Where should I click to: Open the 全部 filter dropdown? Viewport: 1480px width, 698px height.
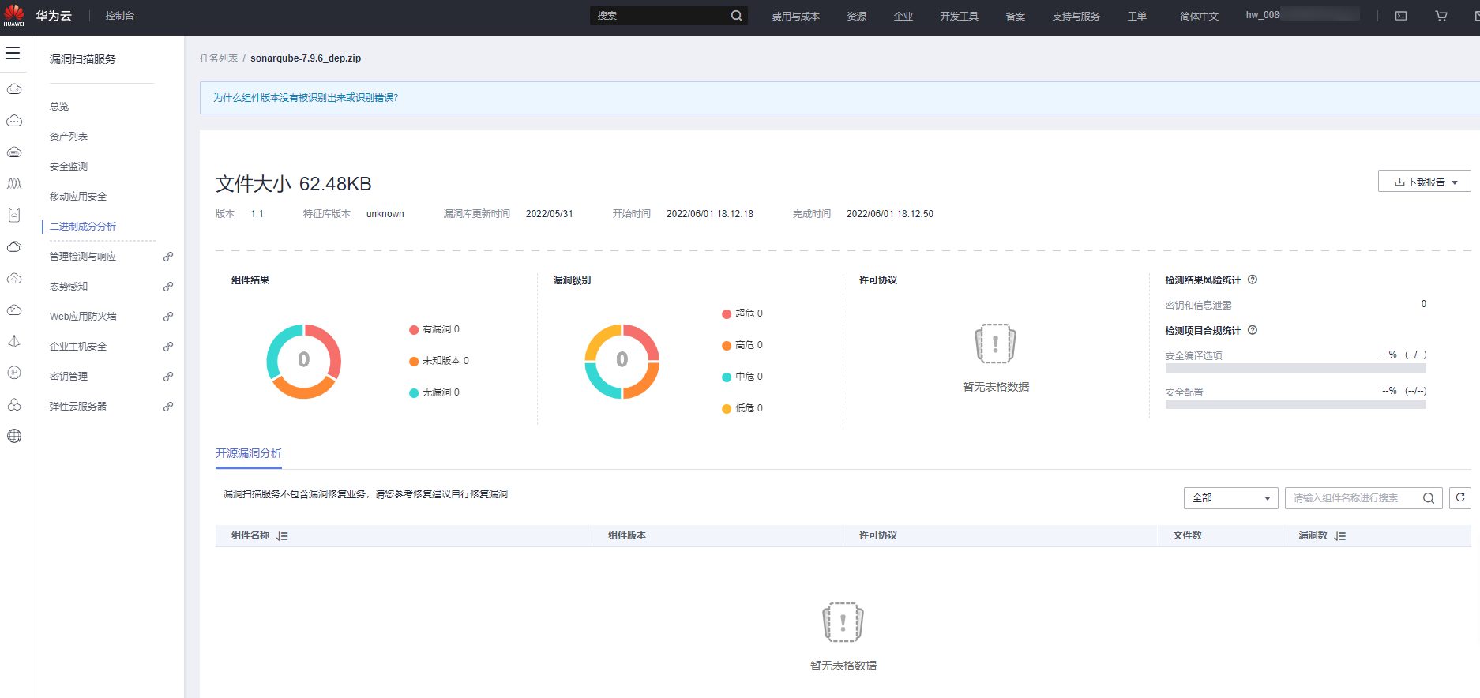(x=1230, y=498)
